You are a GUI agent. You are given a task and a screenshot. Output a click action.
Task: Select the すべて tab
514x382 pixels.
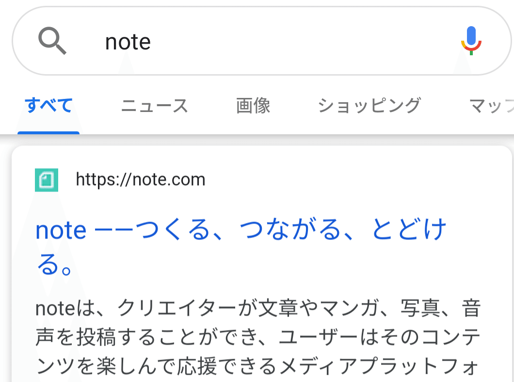(x=48, y=106)
